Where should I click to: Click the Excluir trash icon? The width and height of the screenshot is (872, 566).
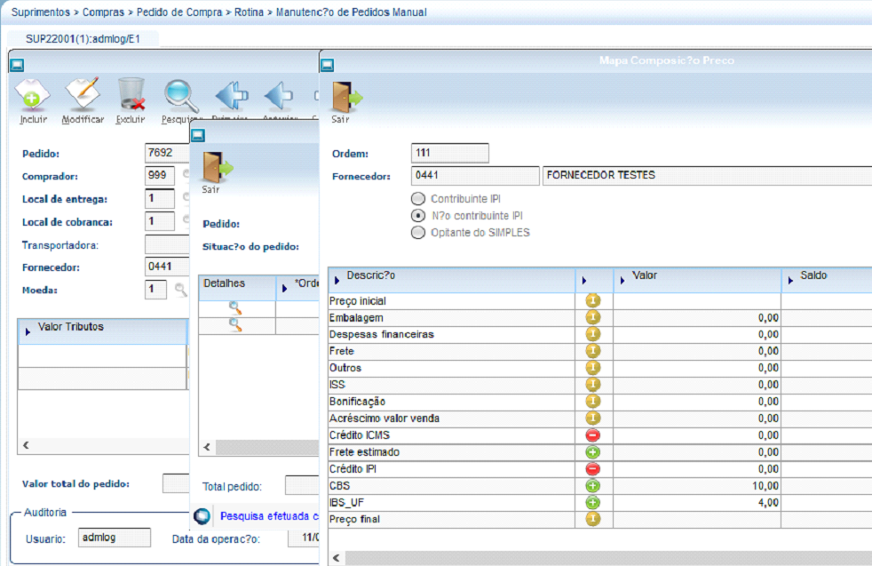click(131, 94)
